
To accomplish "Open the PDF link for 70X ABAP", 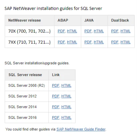I will (x=61, y=31).
